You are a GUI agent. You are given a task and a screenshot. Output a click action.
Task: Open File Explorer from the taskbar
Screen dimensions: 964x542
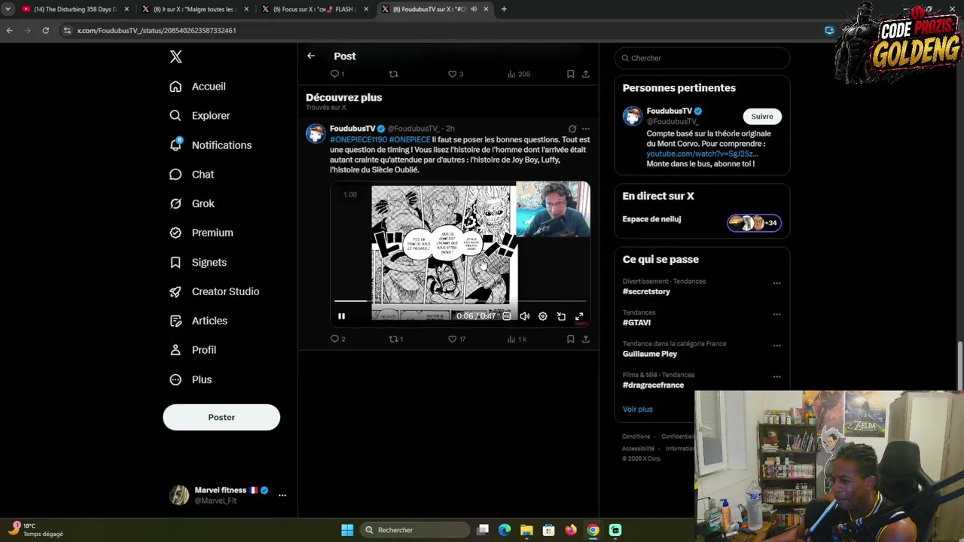point(526,530)
